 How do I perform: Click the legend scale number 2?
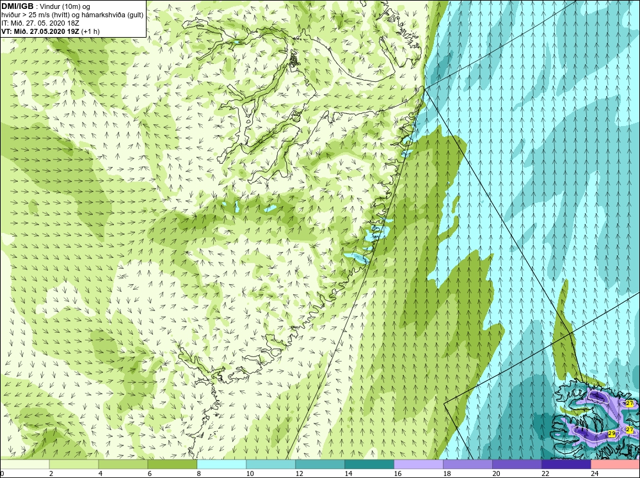click(51, 474)
